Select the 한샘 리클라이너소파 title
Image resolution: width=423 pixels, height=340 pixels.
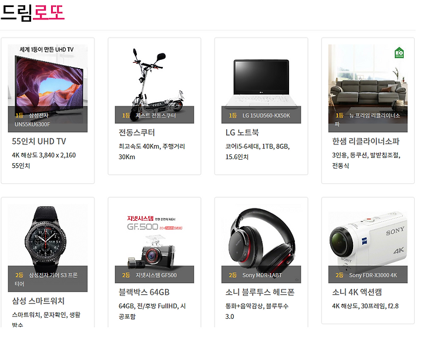(365, 142)
